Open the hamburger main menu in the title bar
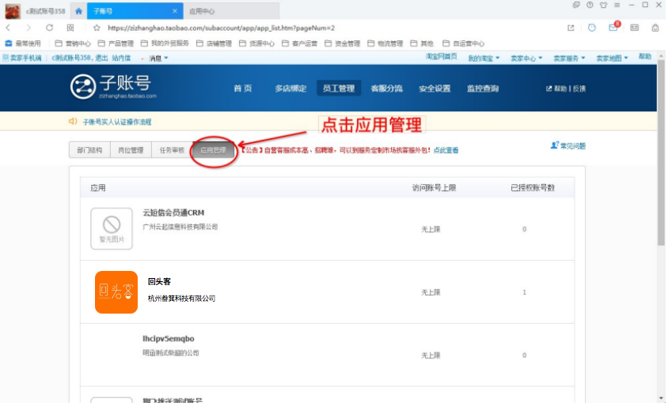 (617, 5)
